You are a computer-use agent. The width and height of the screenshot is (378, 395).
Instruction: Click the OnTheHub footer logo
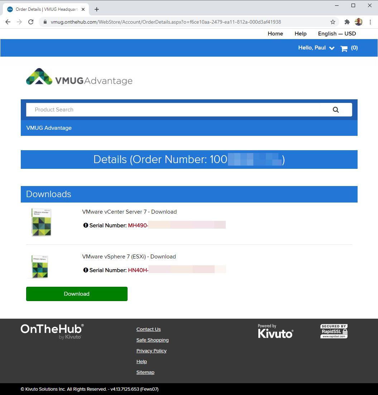click(52, 331)
